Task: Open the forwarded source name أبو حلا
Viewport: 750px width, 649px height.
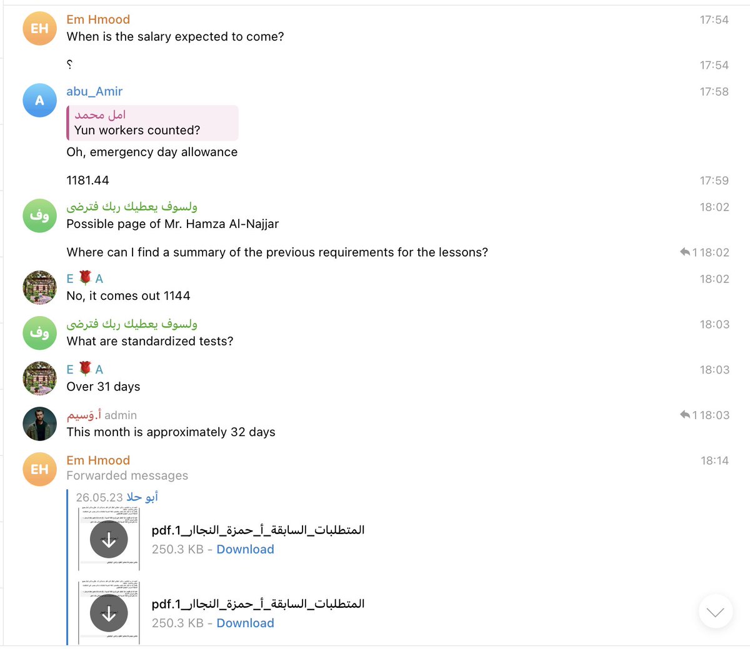Action: [x=142, y=497]
